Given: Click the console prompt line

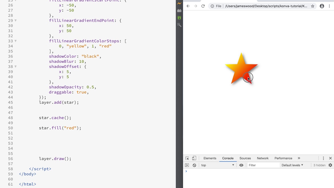Looking at the screenshot, I should (258, 171).
